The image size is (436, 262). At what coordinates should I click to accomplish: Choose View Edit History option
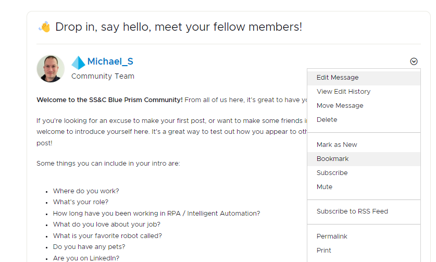tap(343, 92)
